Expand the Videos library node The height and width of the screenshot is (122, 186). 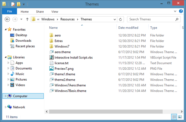point(8,85)
